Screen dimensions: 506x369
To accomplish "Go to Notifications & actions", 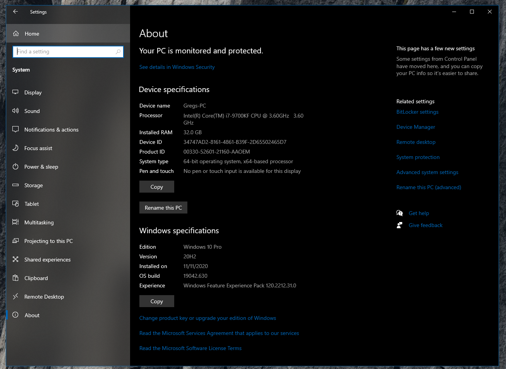I will tap(68, 130).
